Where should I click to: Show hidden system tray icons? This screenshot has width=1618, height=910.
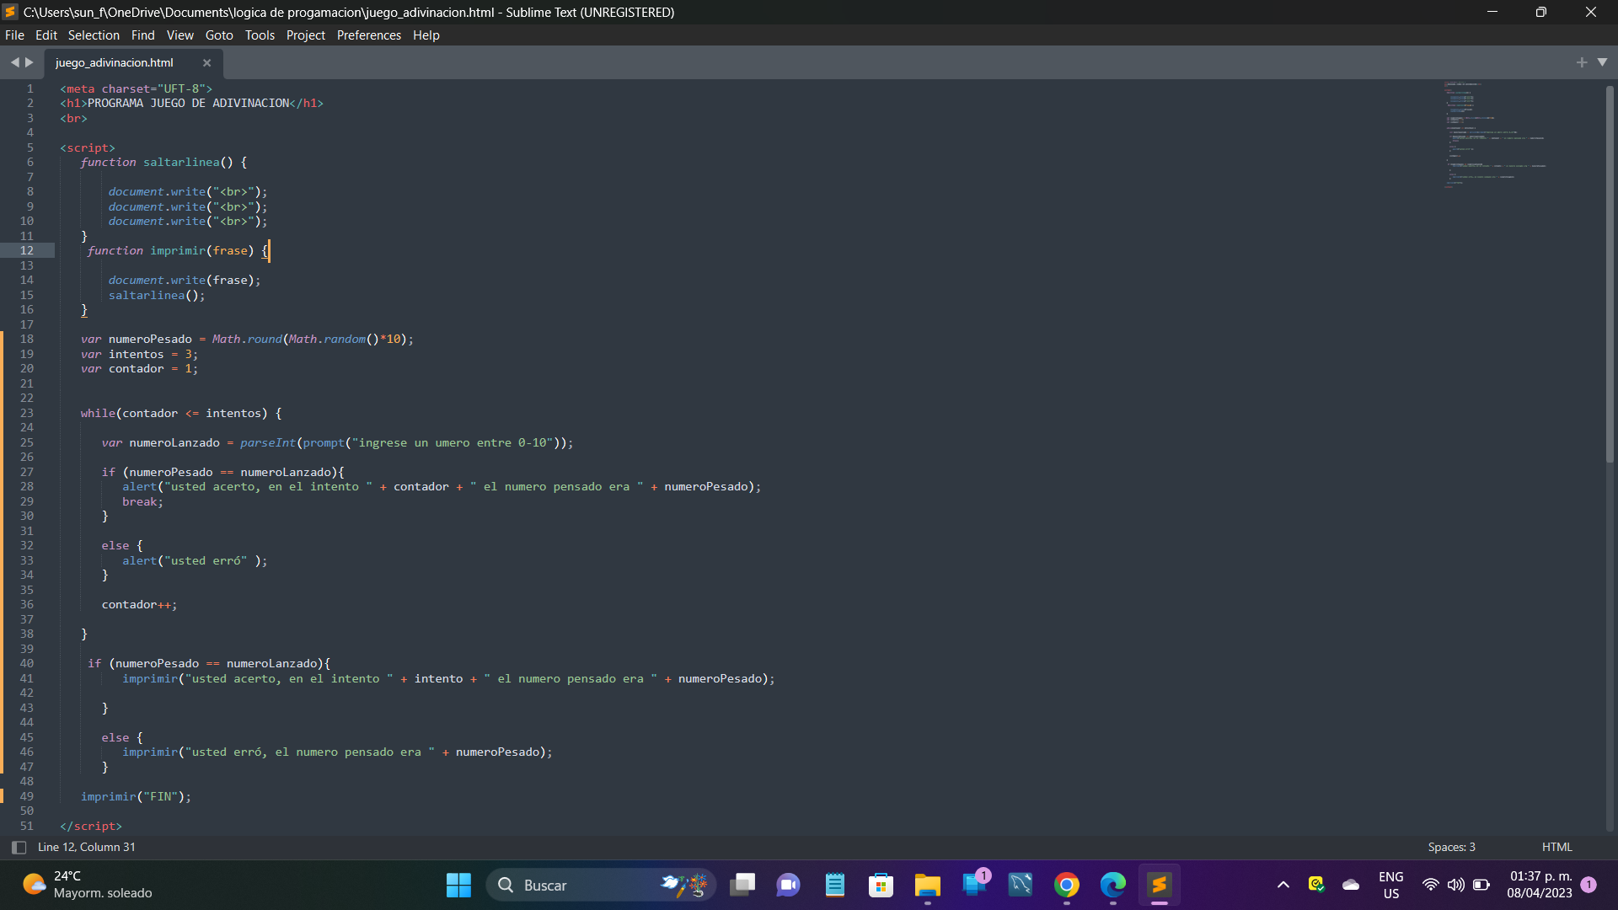[x=1283, y=885]
